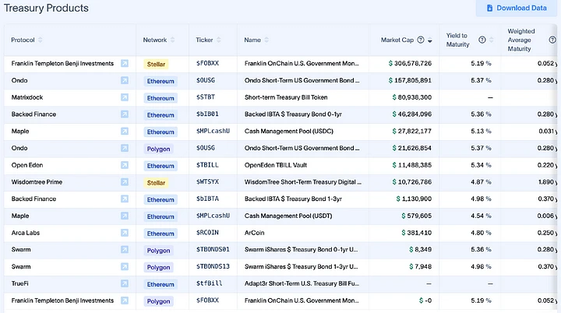
Task: Change the Market Cap sort direction arrow
Action: [x=431, y=40]
